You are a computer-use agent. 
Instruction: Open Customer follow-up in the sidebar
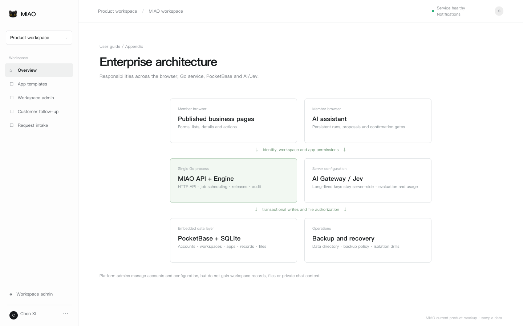point(39,112)
